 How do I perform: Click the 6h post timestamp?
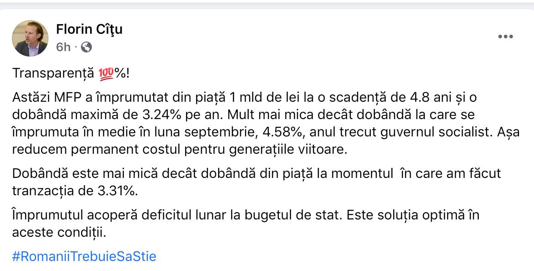63,47
